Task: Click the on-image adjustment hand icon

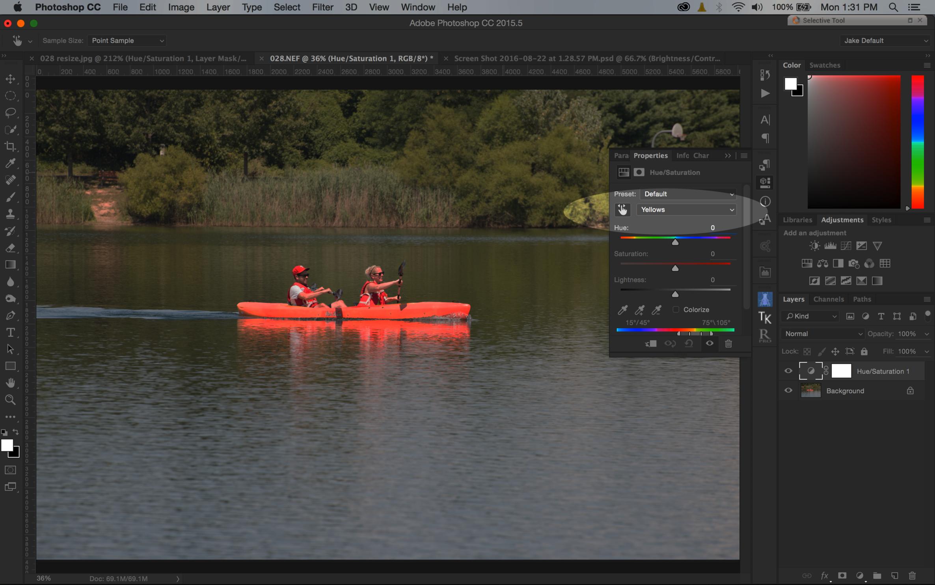Action: (622, 209)
